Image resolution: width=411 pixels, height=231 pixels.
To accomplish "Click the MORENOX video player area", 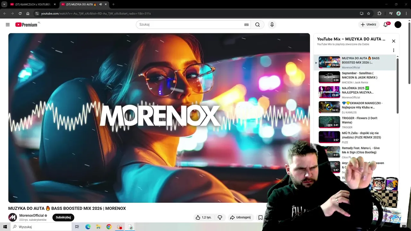I will pos(159,118).
